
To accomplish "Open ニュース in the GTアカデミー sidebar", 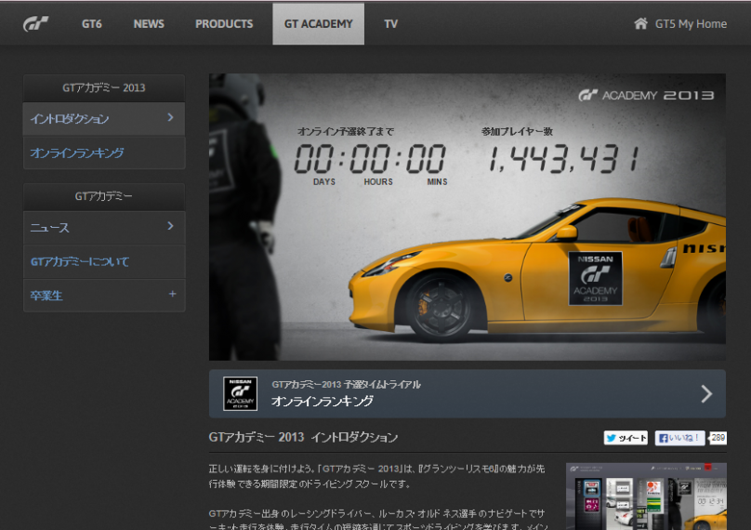I will tap(104, 228).
